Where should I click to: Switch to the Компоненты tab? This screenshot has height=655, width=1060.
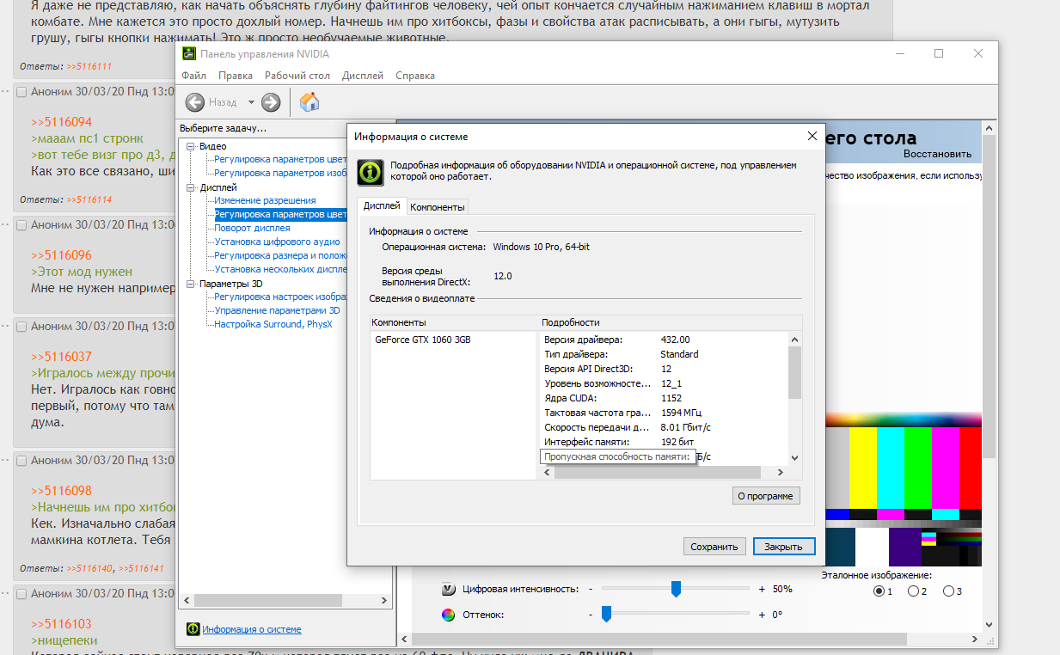pyautogui.click(x=438, y=207)
